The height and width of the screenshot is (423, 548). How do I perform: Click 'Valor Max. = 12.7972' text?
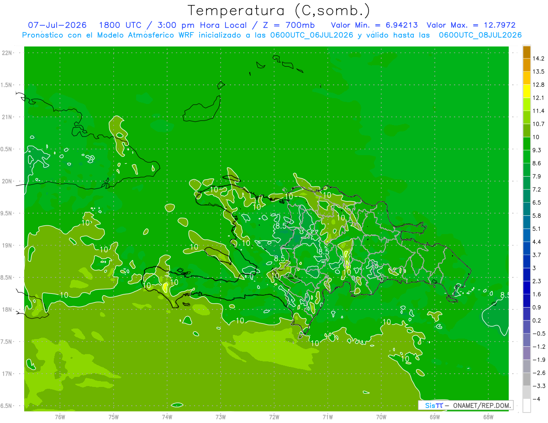(471, 25)
